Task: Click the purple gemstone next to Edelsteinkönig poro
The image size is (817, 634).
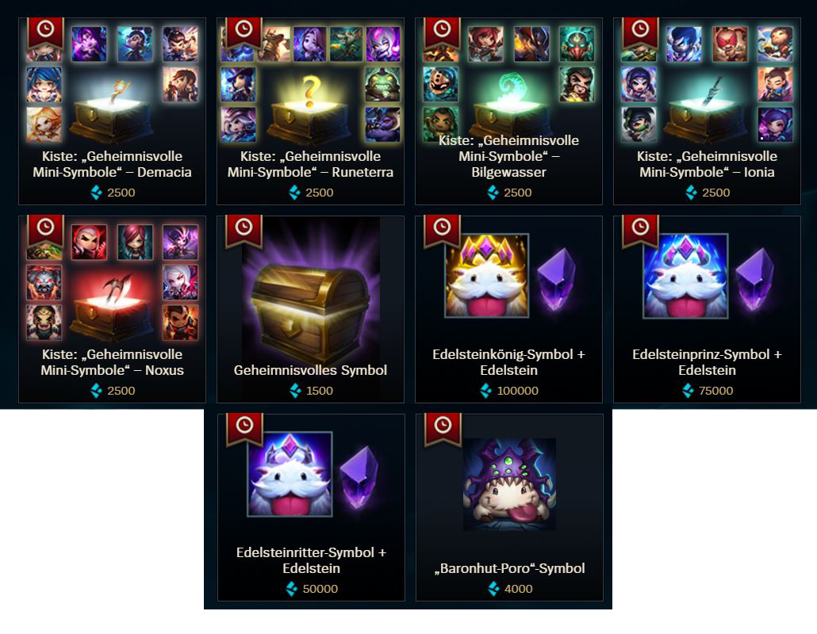Action: tap(556, 278)
